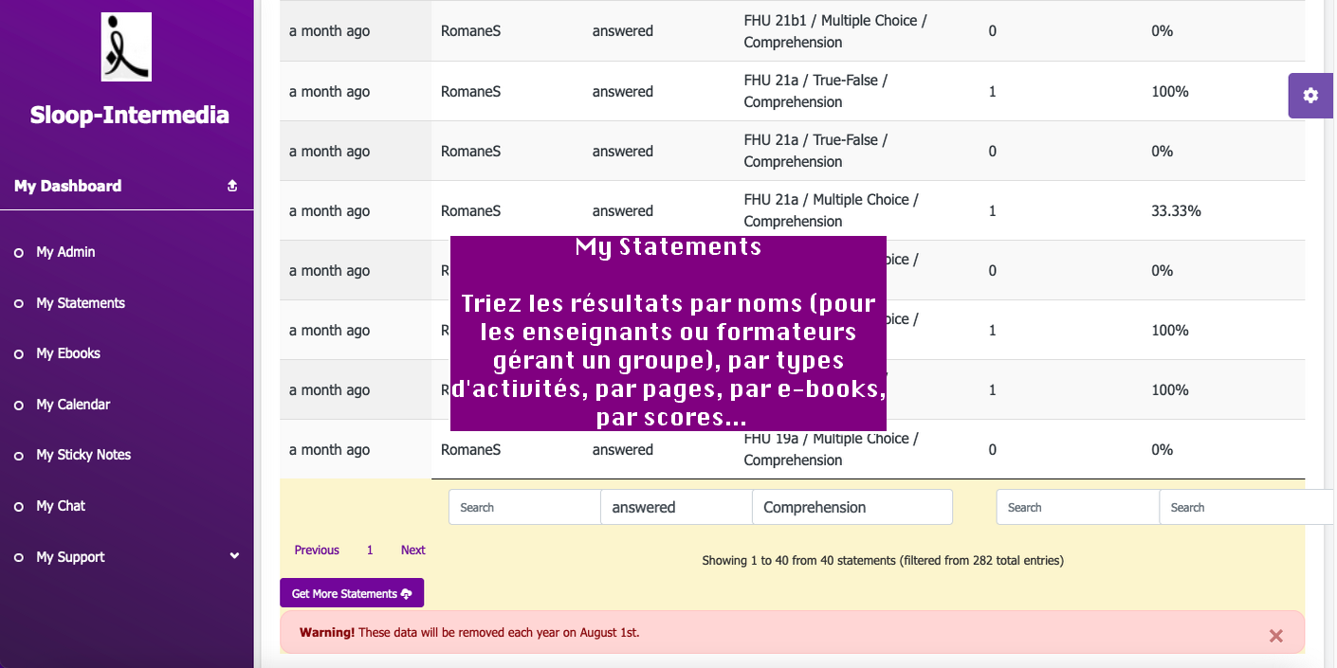Open My Chat from the sidebar
The image size is (1337, 668).
pyautogui.click(x=61, y=506)
